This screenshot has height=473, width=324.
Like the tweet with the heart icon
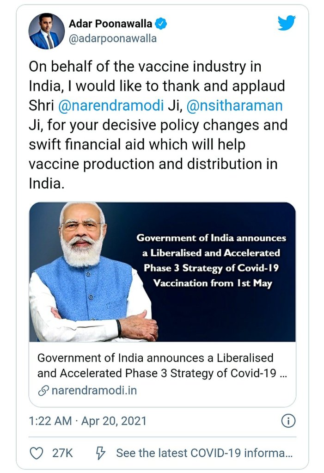click(x=36, y=453)
